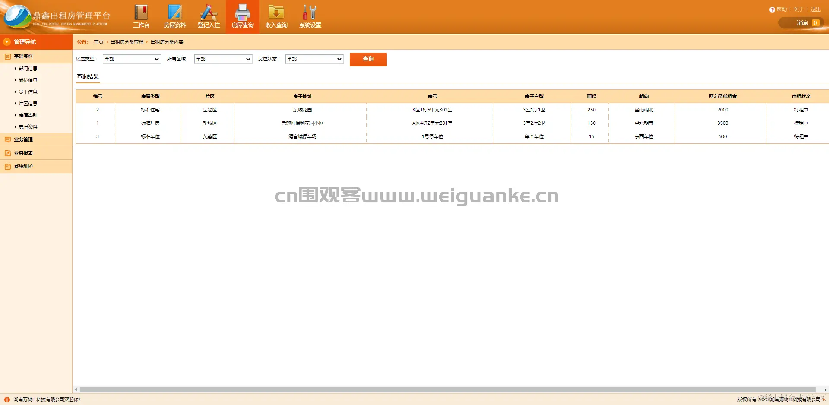Click 待租中 in the 东城花园 row

801,110
